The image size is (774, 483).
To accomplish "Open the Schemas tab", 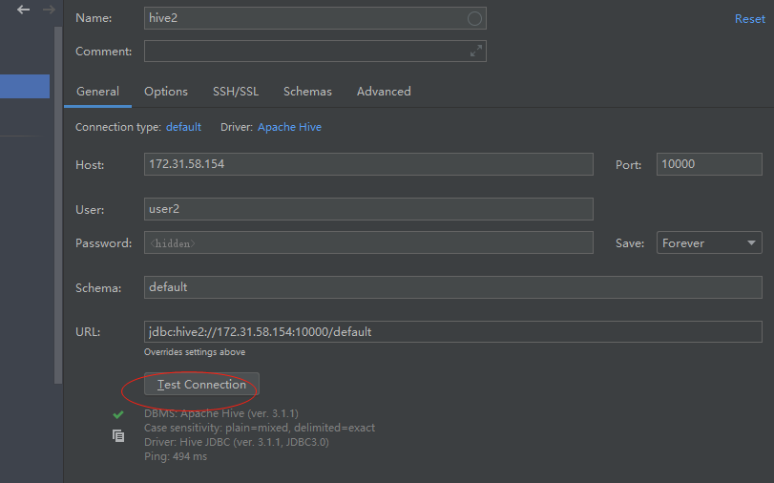I will pos(307,92).
